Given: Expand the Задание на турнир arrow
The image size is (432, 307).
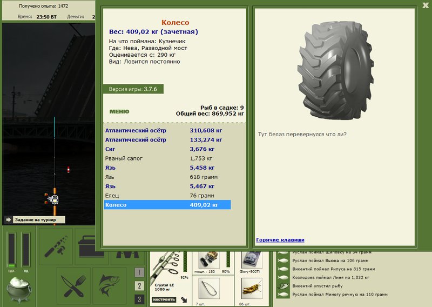Looking at the screenshot, I should tap(9, 219).
